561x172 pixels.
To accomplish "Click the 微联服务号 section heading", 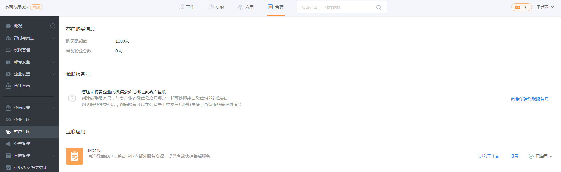I will coord(78,74).
